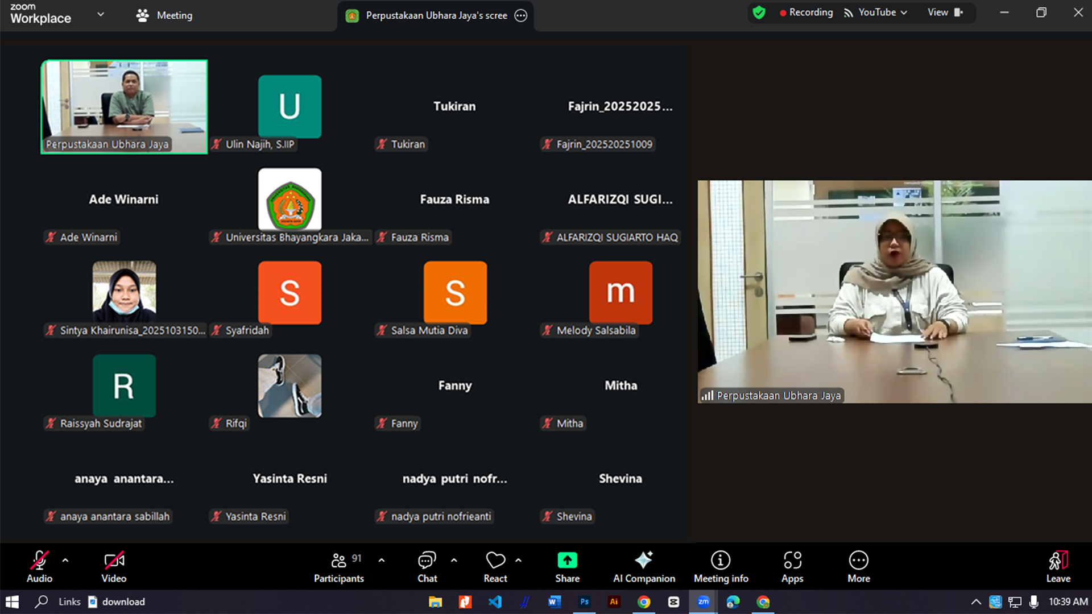Click the green Share screen icon
Viewport: 1092px width, 614px height.
pos(567,561)
